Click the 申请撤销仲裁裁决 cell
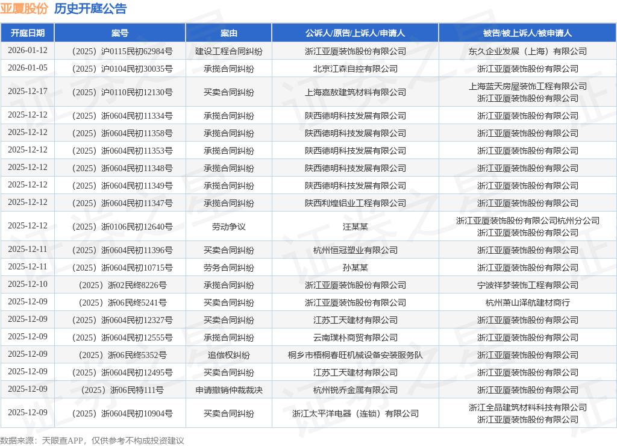 (x=228, y=390)
